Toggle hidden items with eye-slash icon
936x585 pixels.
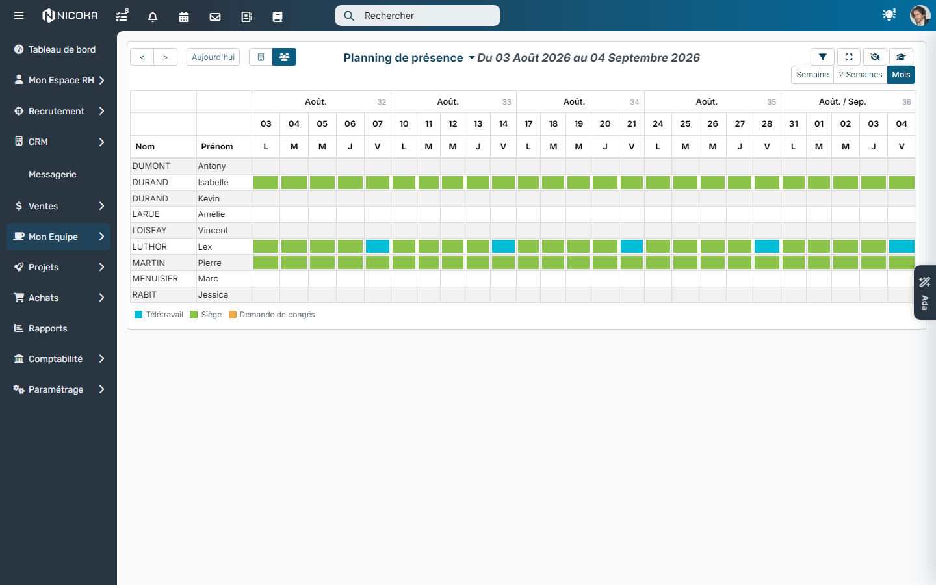point(875,57)
